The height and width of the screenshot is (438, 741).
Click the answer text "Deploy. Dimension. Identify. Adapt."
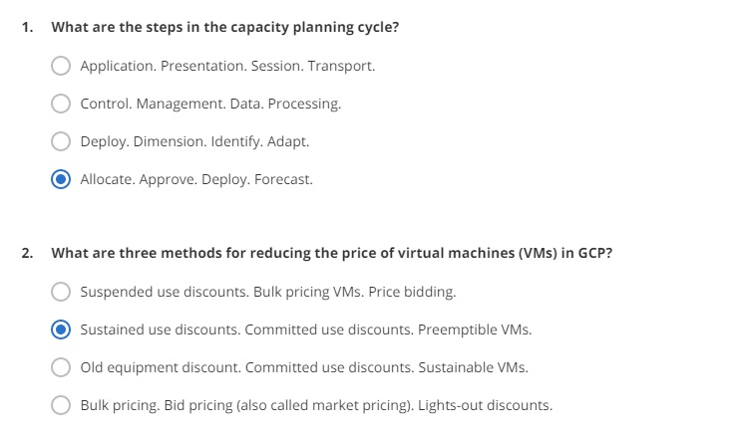[194, 141]
